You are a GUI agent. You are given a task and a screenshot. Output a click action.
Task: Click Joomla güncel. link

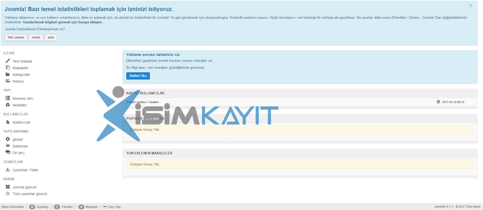coord(25,187)
